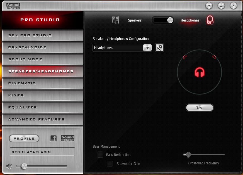This screenshot has height=175, width=243.
Task: Open Advanced Features section
Action: pyautogui.click(x=43, y=119)
